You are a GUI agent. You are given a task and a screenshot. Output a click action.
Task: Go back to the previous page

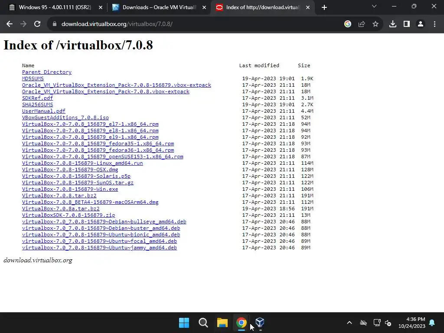[10, 24]
